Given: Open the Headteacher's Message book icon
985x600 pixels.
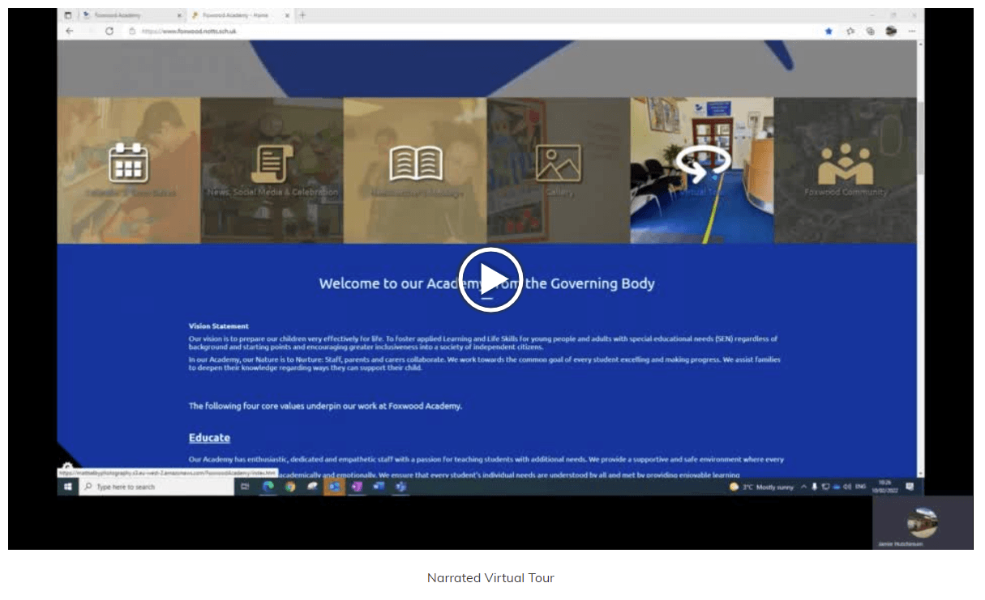Looking at the screenshot, I should pyautogui.click(x=415, y=164).
